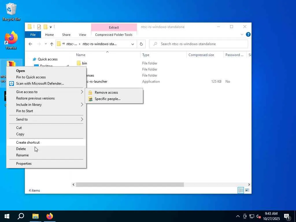
Task: Open the Share ribbon tab
Action: [x=66, y=35]
